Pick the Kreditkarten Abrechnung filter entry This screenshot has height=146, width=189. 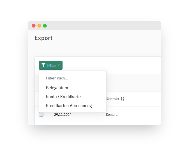(69, 106)
